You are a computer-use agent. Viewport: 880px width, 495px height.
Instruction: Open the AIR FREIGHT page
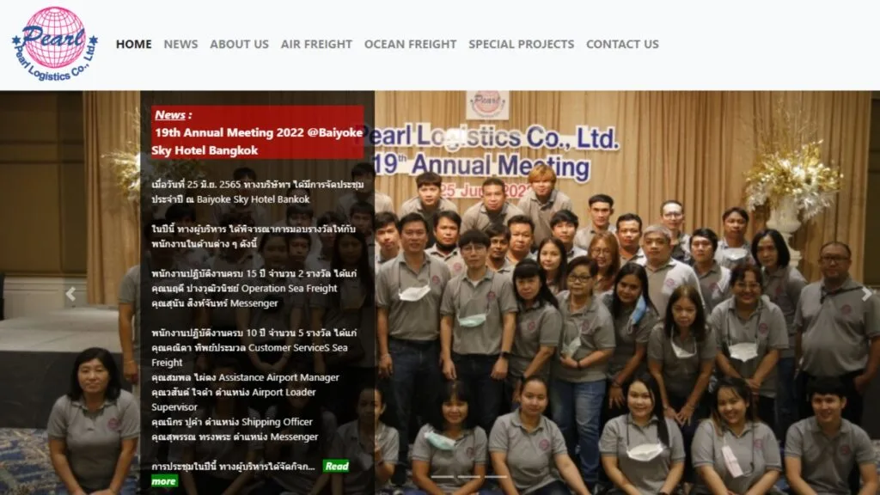click(316, 44)
